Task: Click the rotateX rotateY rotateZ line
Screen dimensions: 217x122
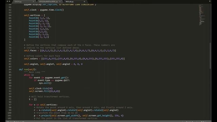Action: pos(76,110)
